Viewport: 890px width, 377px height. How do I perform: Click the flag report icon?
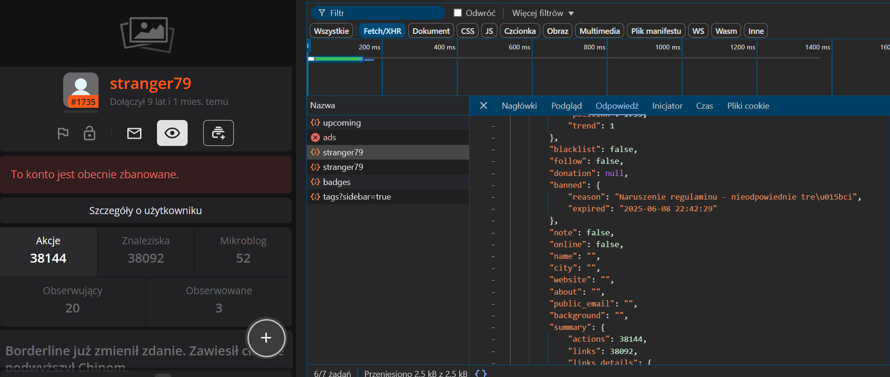[x=63, y=134]
